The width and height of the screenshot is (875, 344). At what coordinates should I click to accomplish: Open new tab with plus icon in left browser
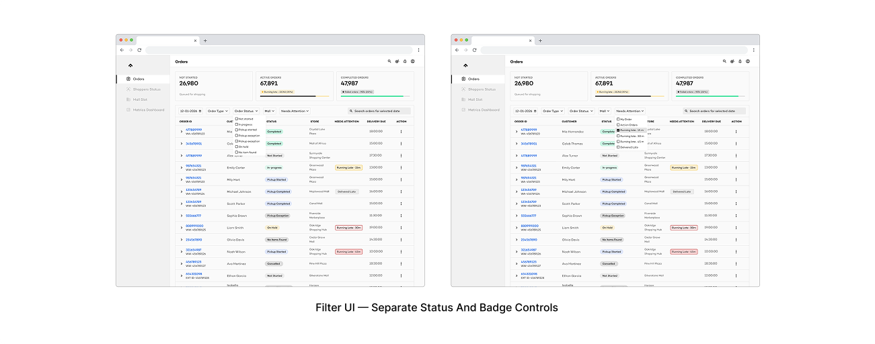(205, 40)
